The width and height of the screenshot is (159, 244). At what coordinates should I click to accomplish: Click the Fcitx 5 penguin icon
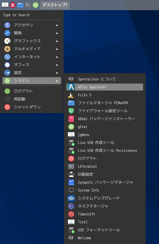click(x=71, y=95)
